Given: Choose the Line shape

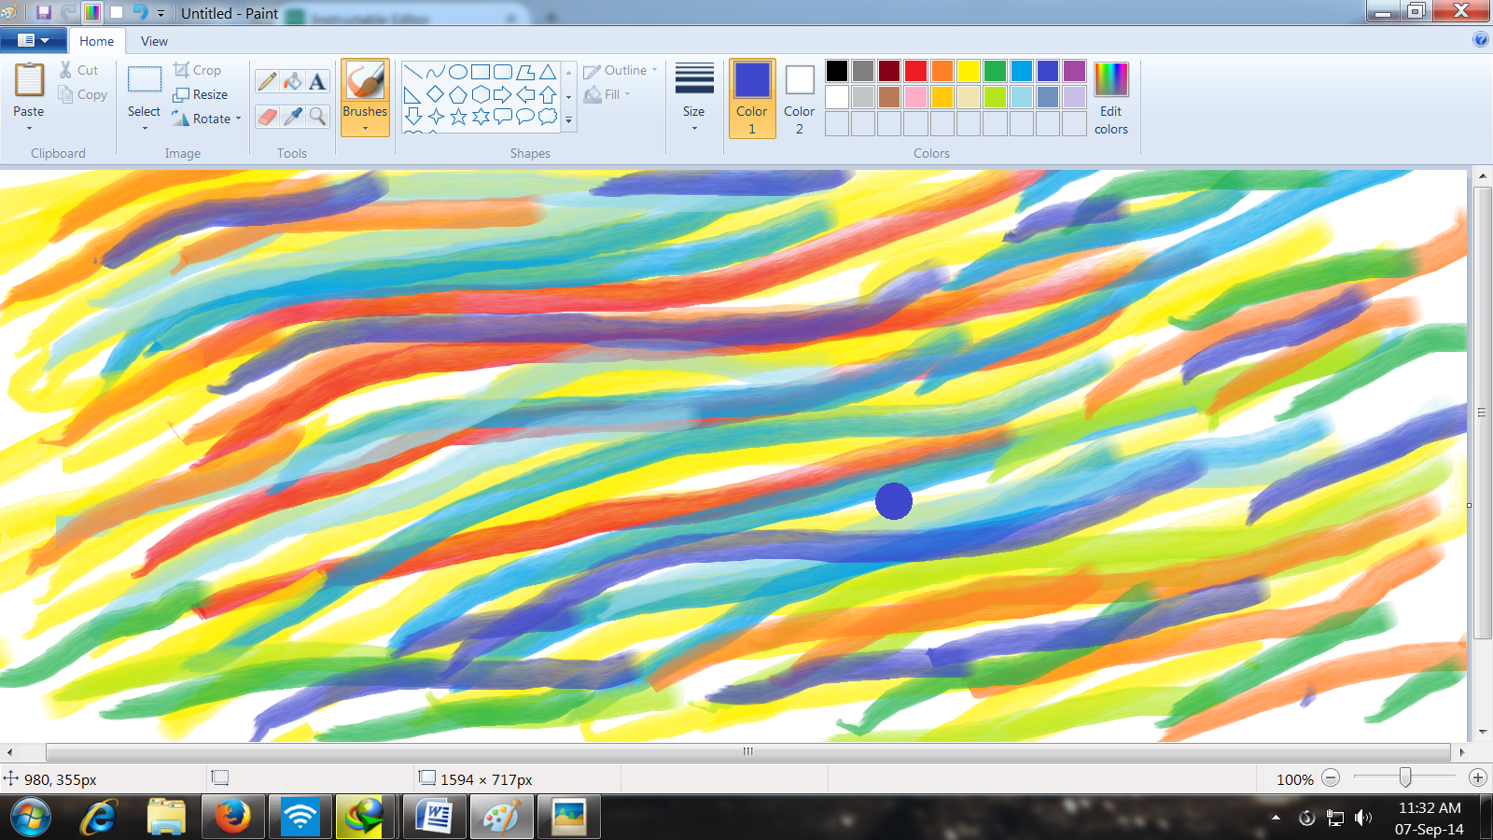Looking at the screenshot, I should click(413, 73).
